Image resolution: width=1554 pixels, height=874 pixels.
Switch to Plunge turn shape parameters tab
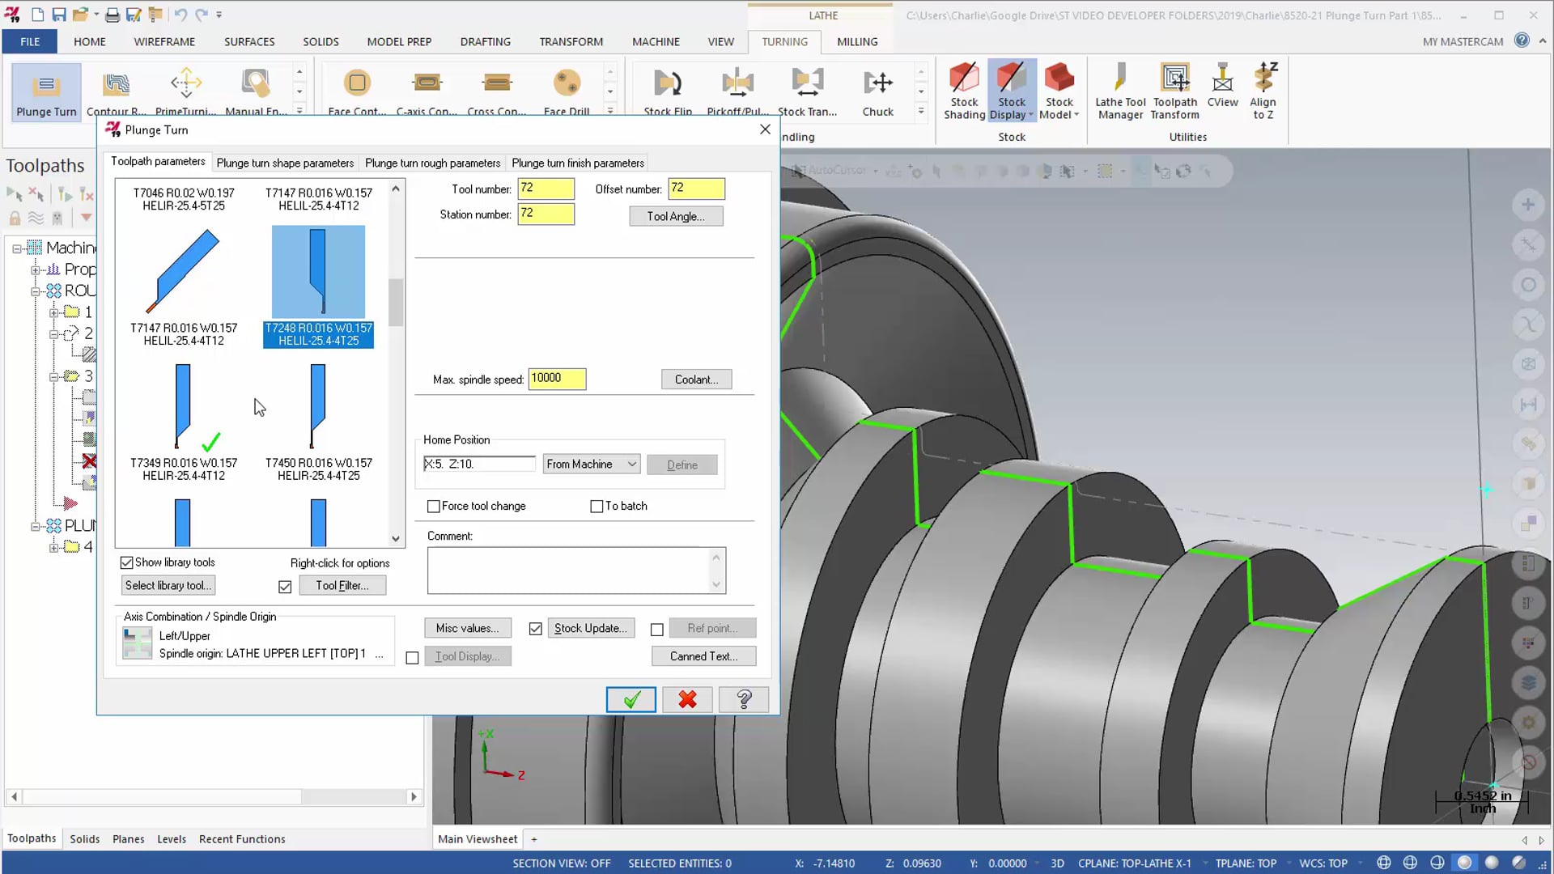(285, 162)
